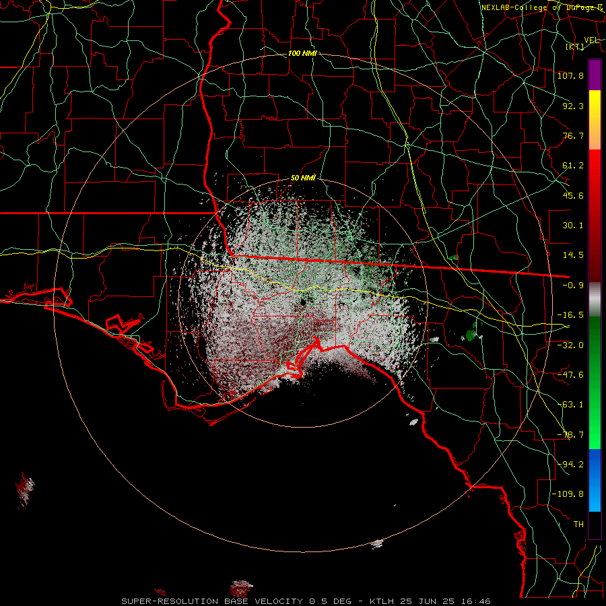This screenshot has height=606, width=606.
Task: Click the [KT] units label
Action: click(x=575, y=46)
